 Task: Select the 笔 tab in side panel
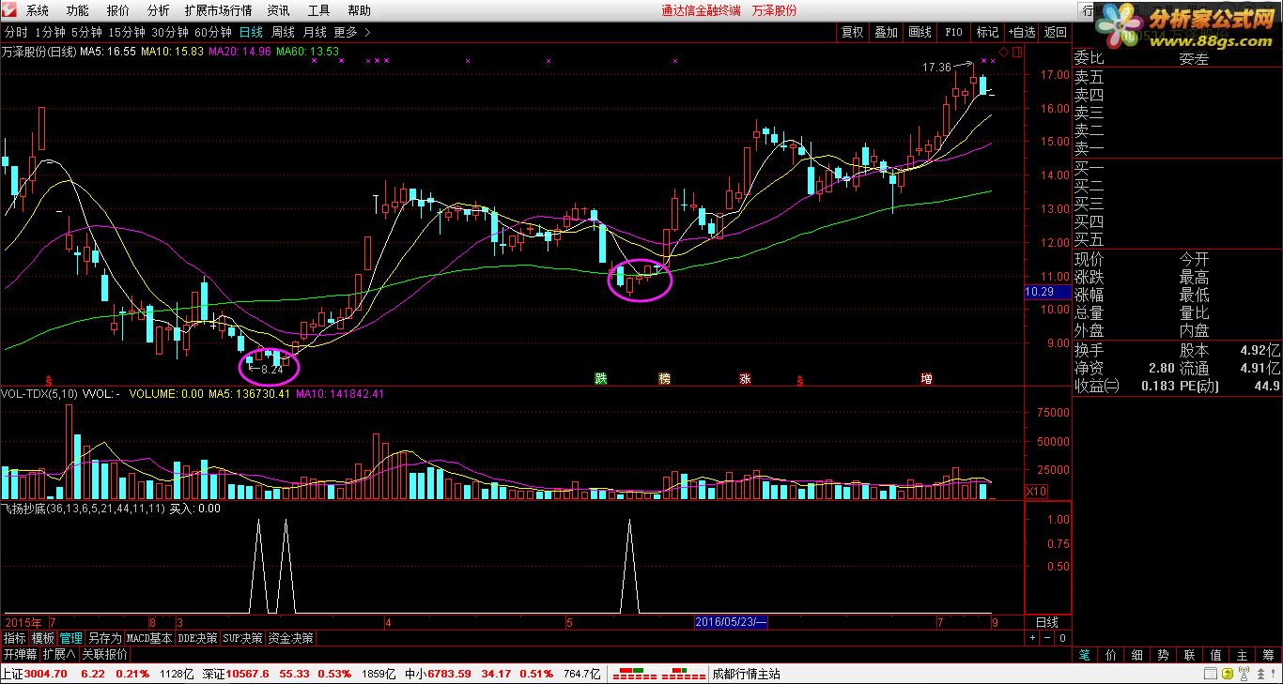point(1084,655)
